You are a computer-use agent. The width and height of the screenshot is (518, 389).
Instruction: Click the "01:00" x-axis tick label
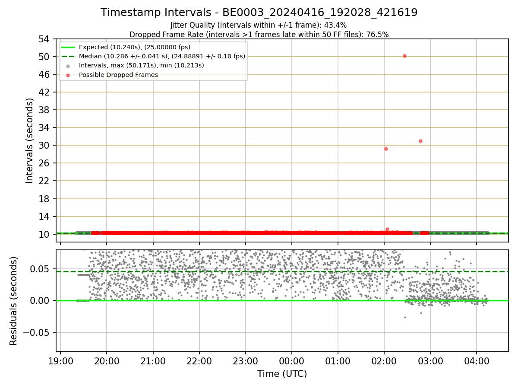(x=338, y=361)
